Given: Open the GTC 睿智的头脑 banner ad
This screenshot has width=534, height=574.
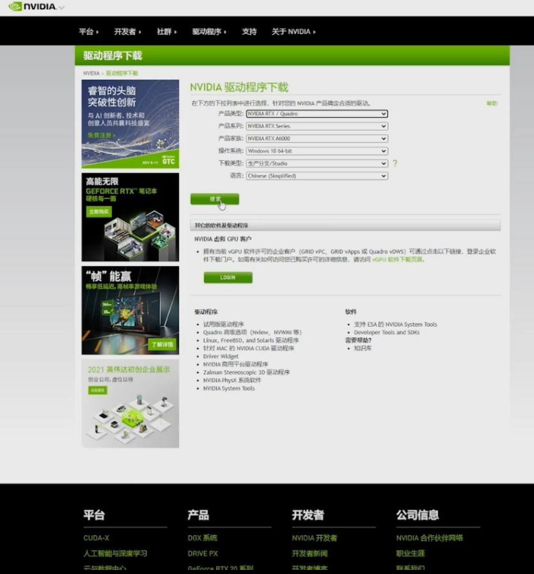Looking at the screenshot, I should [x=130, y=123].
